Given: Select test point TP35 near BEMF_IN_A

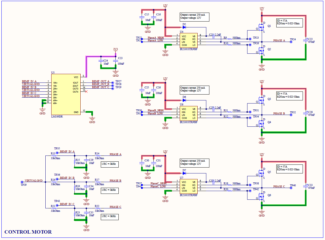Looking at the screenshot, I should [57, 153].
